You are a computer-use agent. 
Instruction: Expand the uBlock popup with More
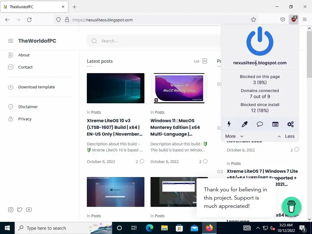[234, 136]
